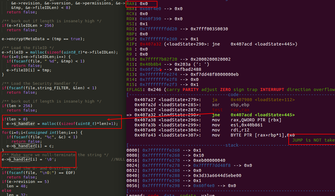Click the 'RBP: 0x0' register line
Screen dimensions: 335x196
point(137,34)
